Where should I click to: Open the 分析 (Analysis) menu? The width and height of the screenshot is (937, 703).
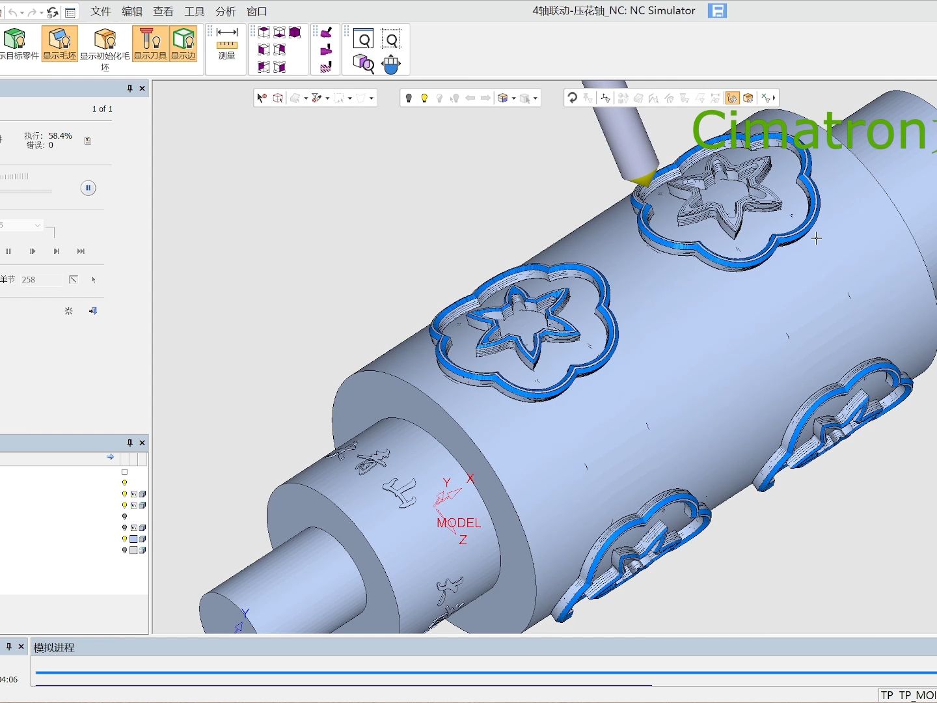[x=225, y=11]
